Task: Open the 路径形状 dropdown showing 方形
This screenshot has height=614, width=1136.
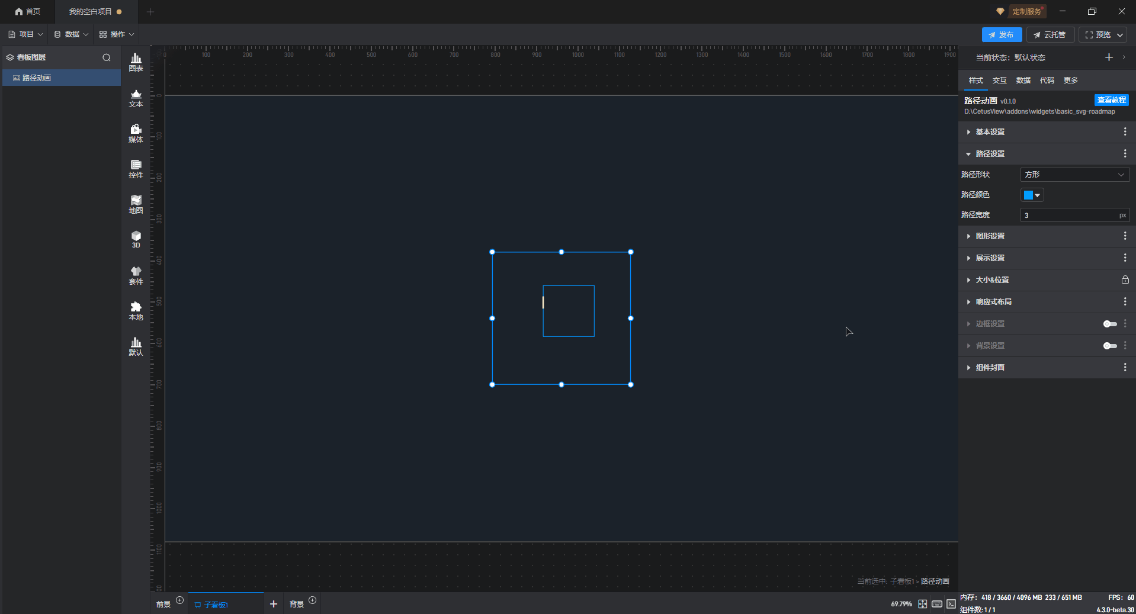Action: tap(1074, 175)
